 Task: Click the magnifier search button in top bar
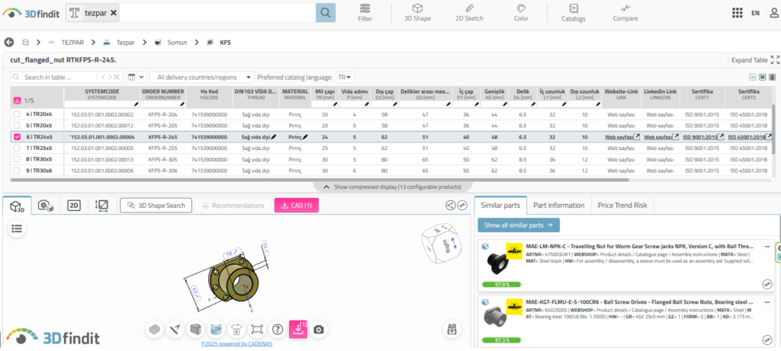click(x=325, y=13)
